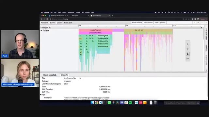Click the Category value program
This screenshot has width=209, height=117.
point(67,81)
